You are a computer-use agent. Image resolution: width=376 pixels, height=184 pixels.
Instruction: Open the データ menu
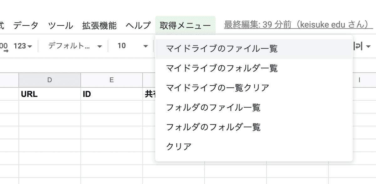coord(26,24)
